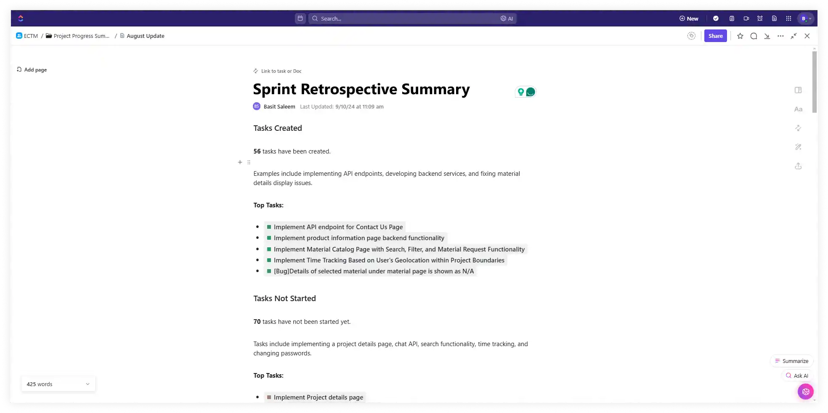Image resolution: width=828 pixels, height=413 pixels.
Task: Collapse the doc from fullscreen view
Action: (x=793, y=36)
